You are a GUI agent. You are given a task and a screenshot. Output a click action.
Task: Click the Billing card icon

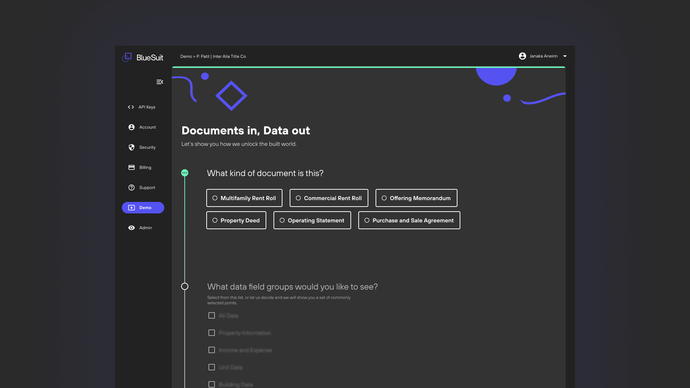[x=132, y=167]
